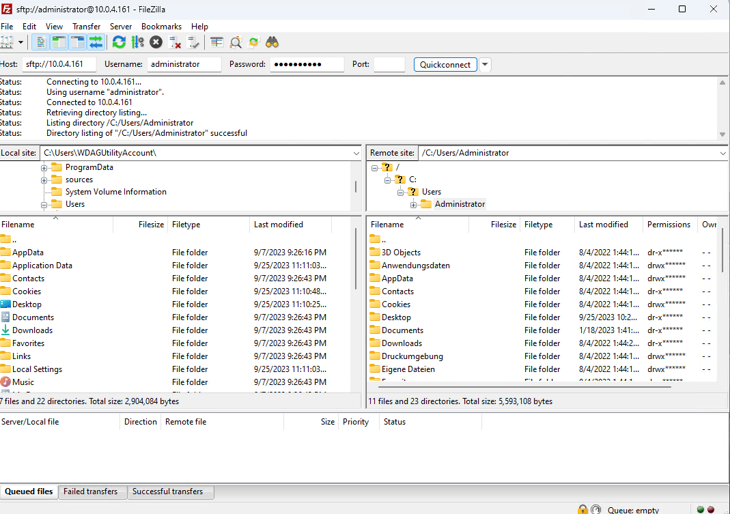Disconnect from the visible server
730x514 pixels.
tap(175, 42)
